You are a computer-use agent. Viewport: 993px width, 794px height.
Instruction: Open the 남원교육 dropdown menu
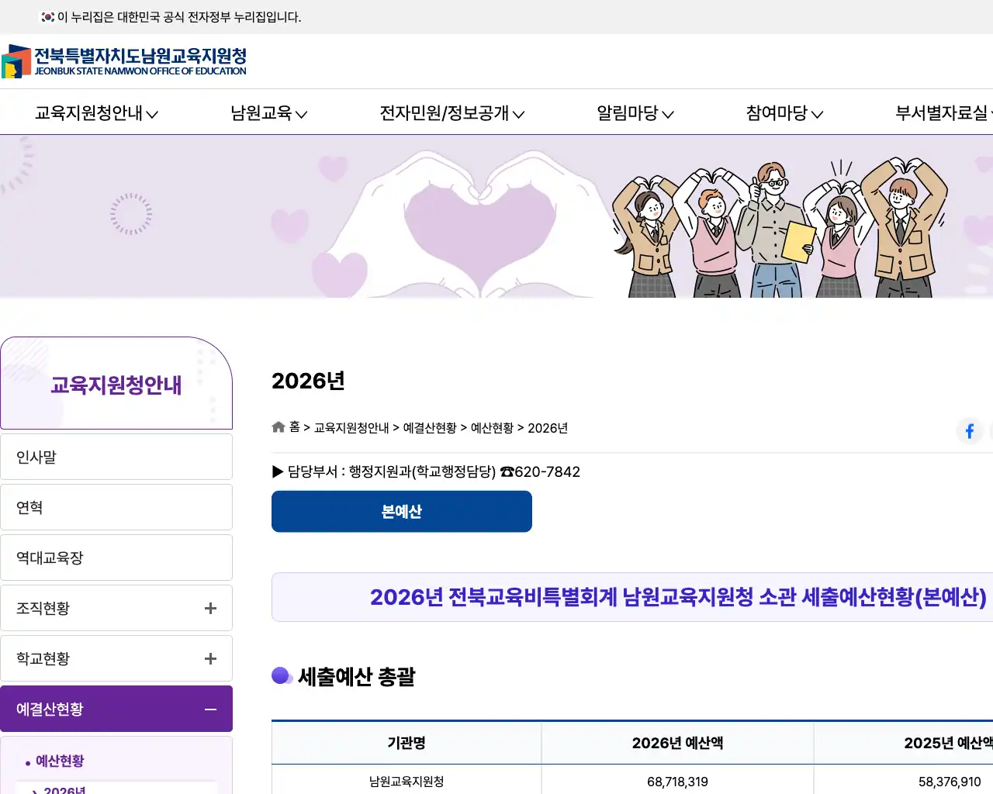coord(268,113)
